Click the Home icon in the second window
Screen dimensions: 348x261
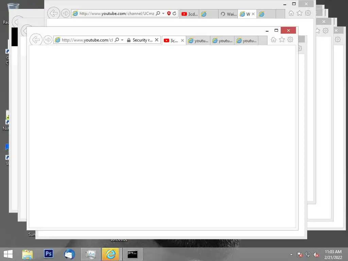click(291, 13)
